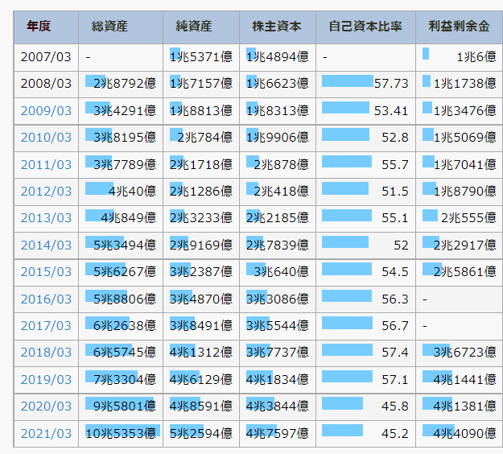This screenshot has width=503, height=454.
Task: Select the 3兆7789億 total assets cell
Action: [x=121, y=165]
